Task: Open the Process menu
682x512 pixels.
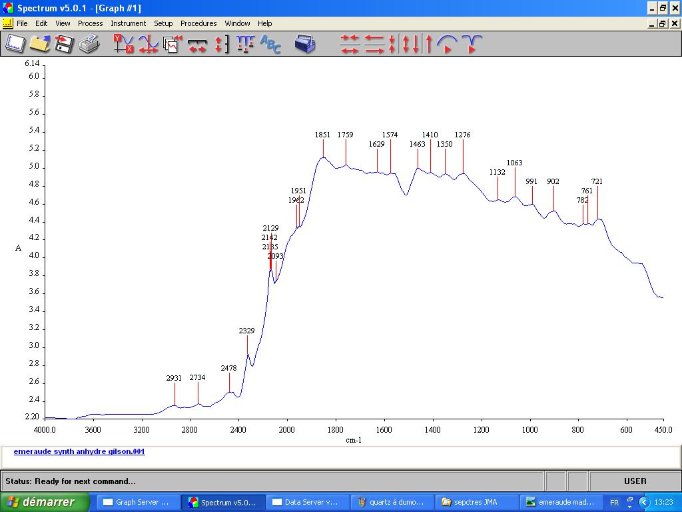Action: [x=90, y=23]
